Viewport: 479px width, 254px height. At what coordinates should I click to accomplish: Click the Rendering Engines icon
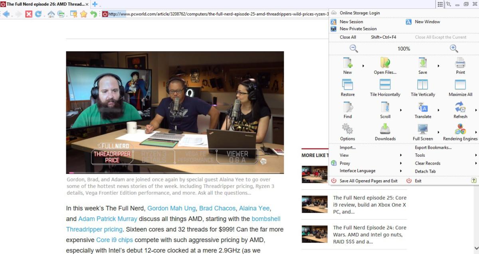[x=460, y=129]
